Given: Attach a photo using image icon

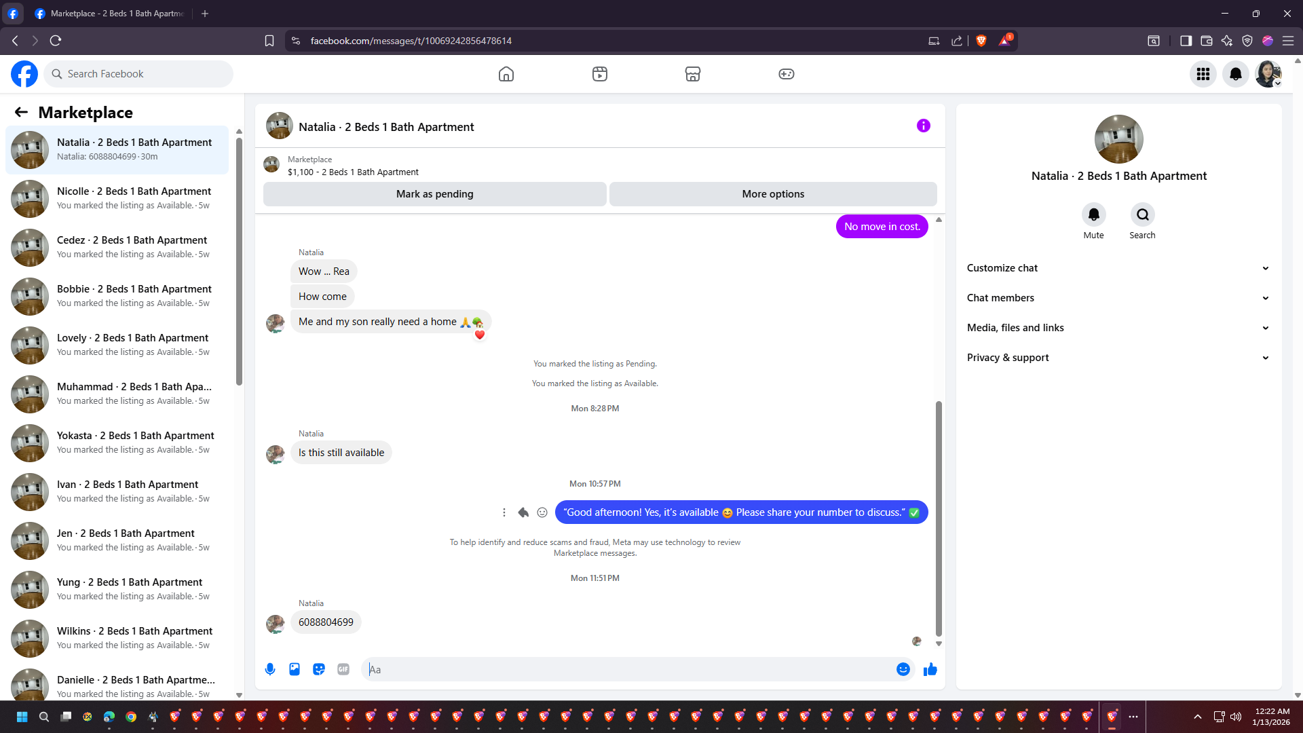Looking at the screenshot, I should pos(295,669).
